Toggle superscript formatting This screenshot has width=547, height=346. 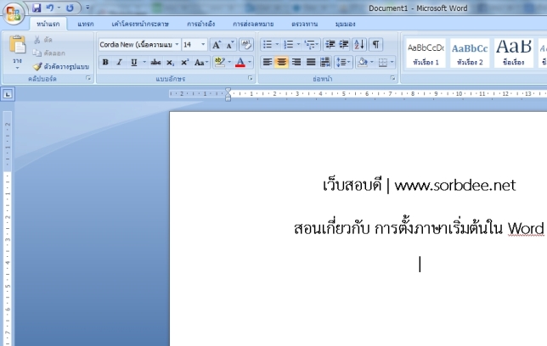point(184,63)
